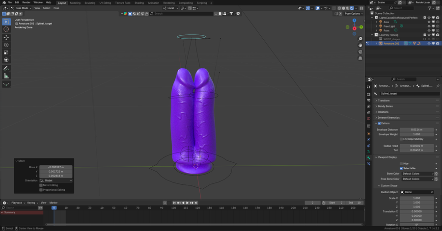Open the Pose Bone Color dropdown
The height and width of the screenshot is (231, 442).
point(417,179)
